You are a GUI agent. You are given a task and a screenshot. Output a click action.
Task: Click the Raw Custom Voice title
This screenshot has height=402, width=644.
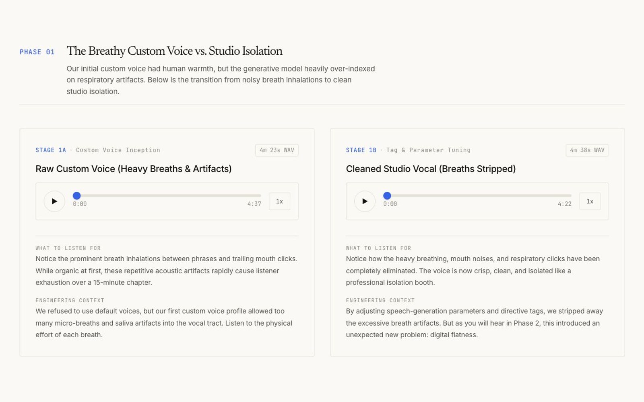(134, 169)
